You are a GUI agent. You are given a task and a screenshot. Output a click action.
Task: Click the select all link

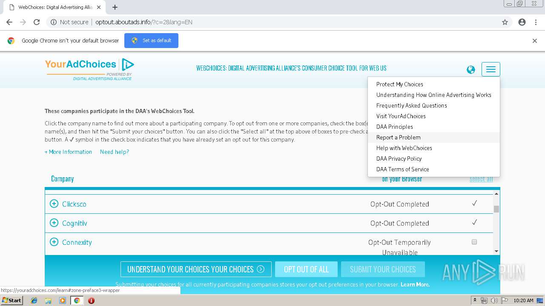481,179
